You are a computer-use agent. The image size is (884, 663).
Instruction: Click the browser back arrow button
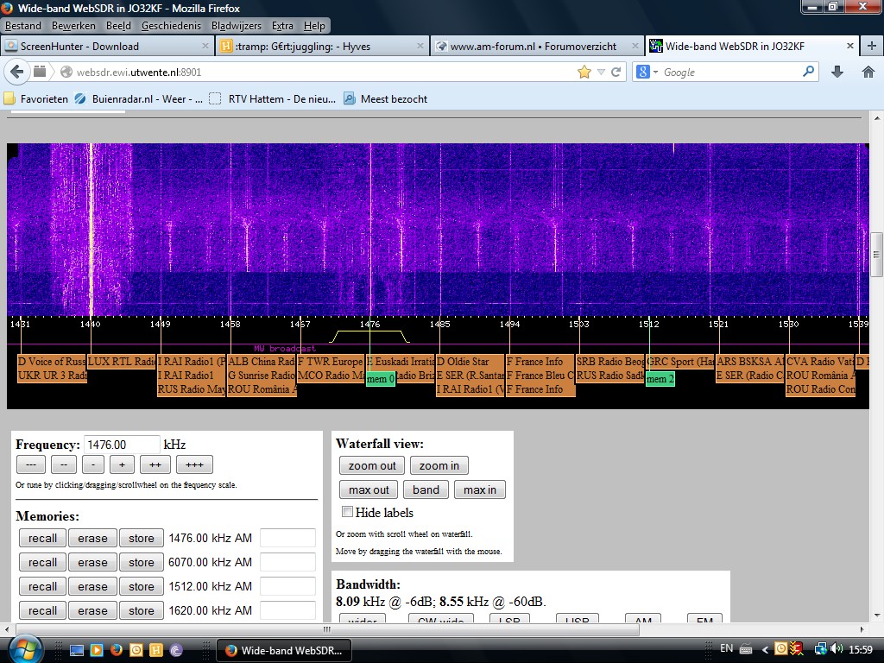17,72
